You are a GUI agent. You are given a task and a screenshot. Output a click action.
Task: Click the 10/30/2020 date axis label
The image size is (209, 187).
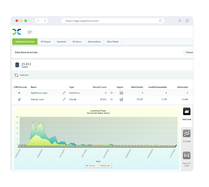click(150, 154)
